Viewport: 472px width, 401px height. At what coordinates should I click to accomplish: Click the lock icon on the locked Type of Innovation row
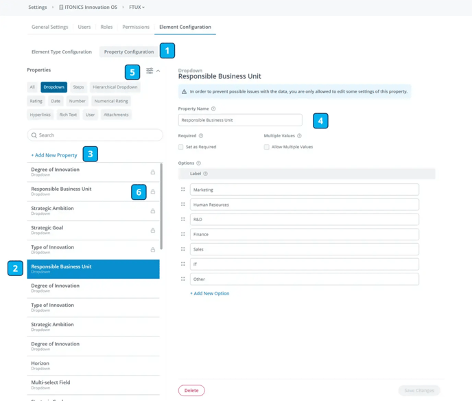click(153, 249)
